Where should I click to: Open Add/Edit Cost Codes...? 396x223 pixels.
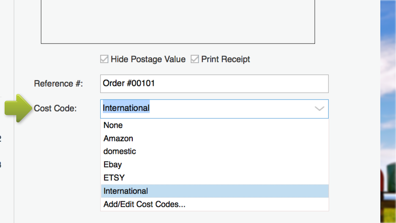145,204
